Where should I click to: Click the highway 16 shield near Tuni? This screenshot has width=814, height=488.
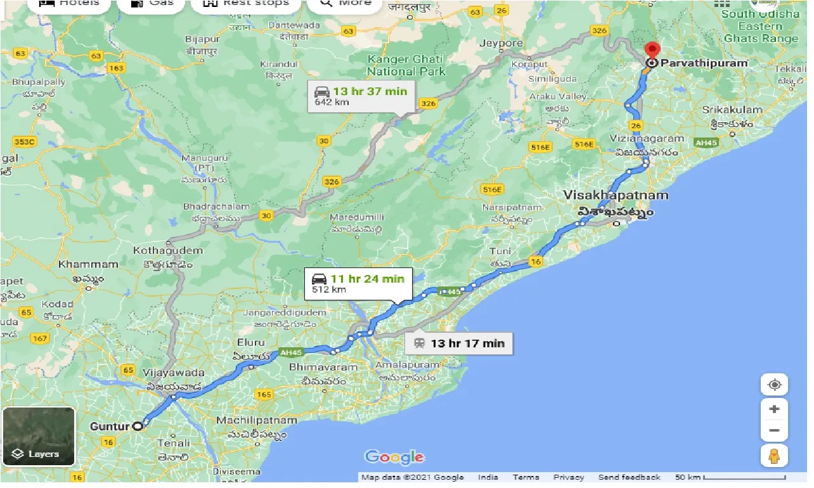coord(536,262)
